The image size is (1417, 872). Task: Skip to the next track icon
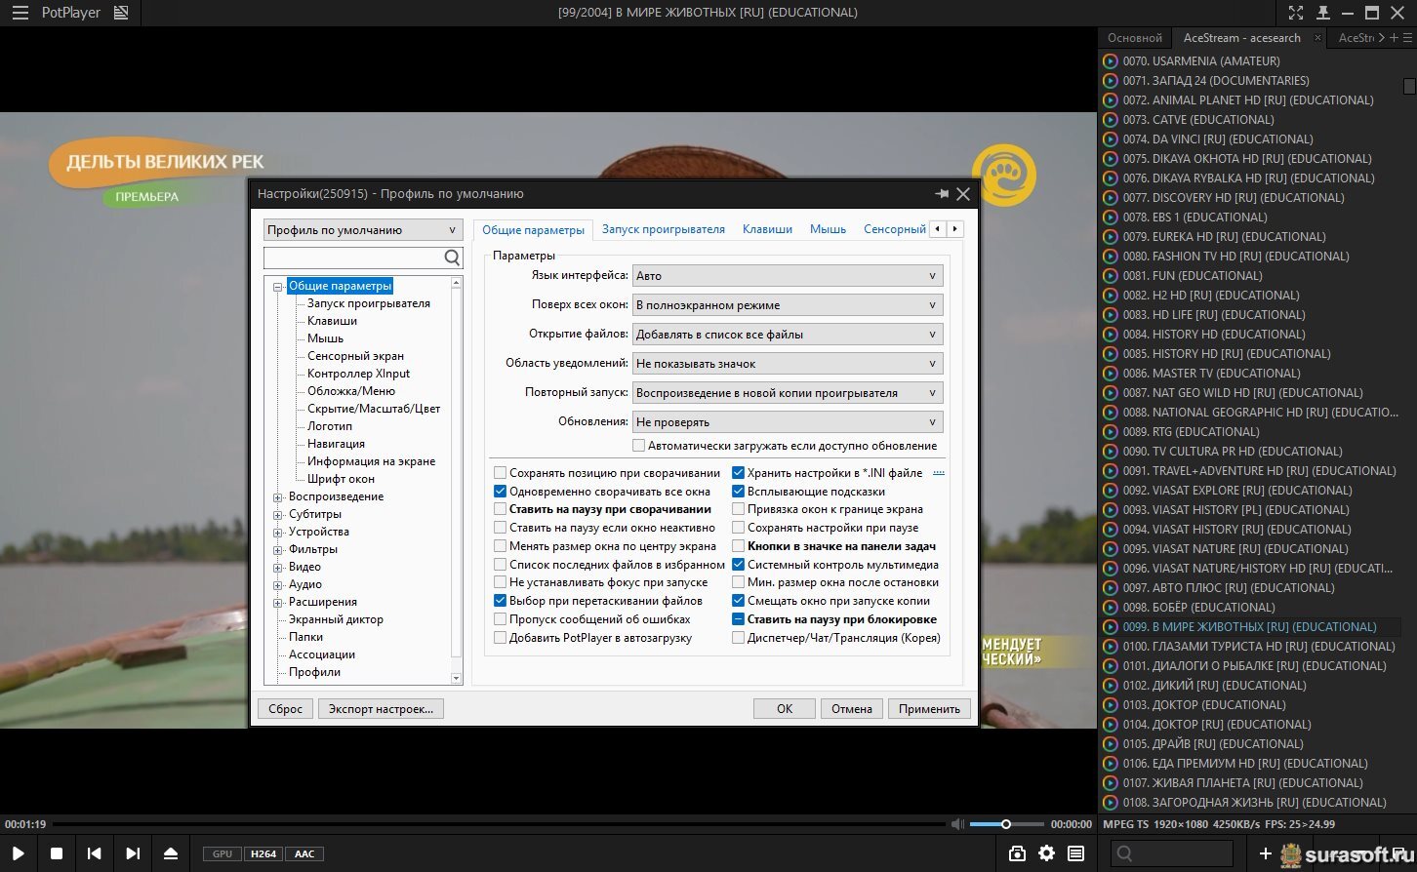click(133, 853)
